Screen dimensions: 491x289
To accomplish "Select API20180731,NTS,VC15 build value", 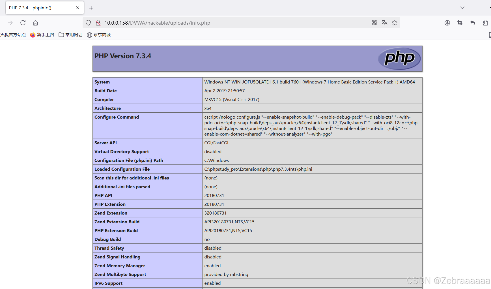I will pyautogui.click(x=228, y=231).
